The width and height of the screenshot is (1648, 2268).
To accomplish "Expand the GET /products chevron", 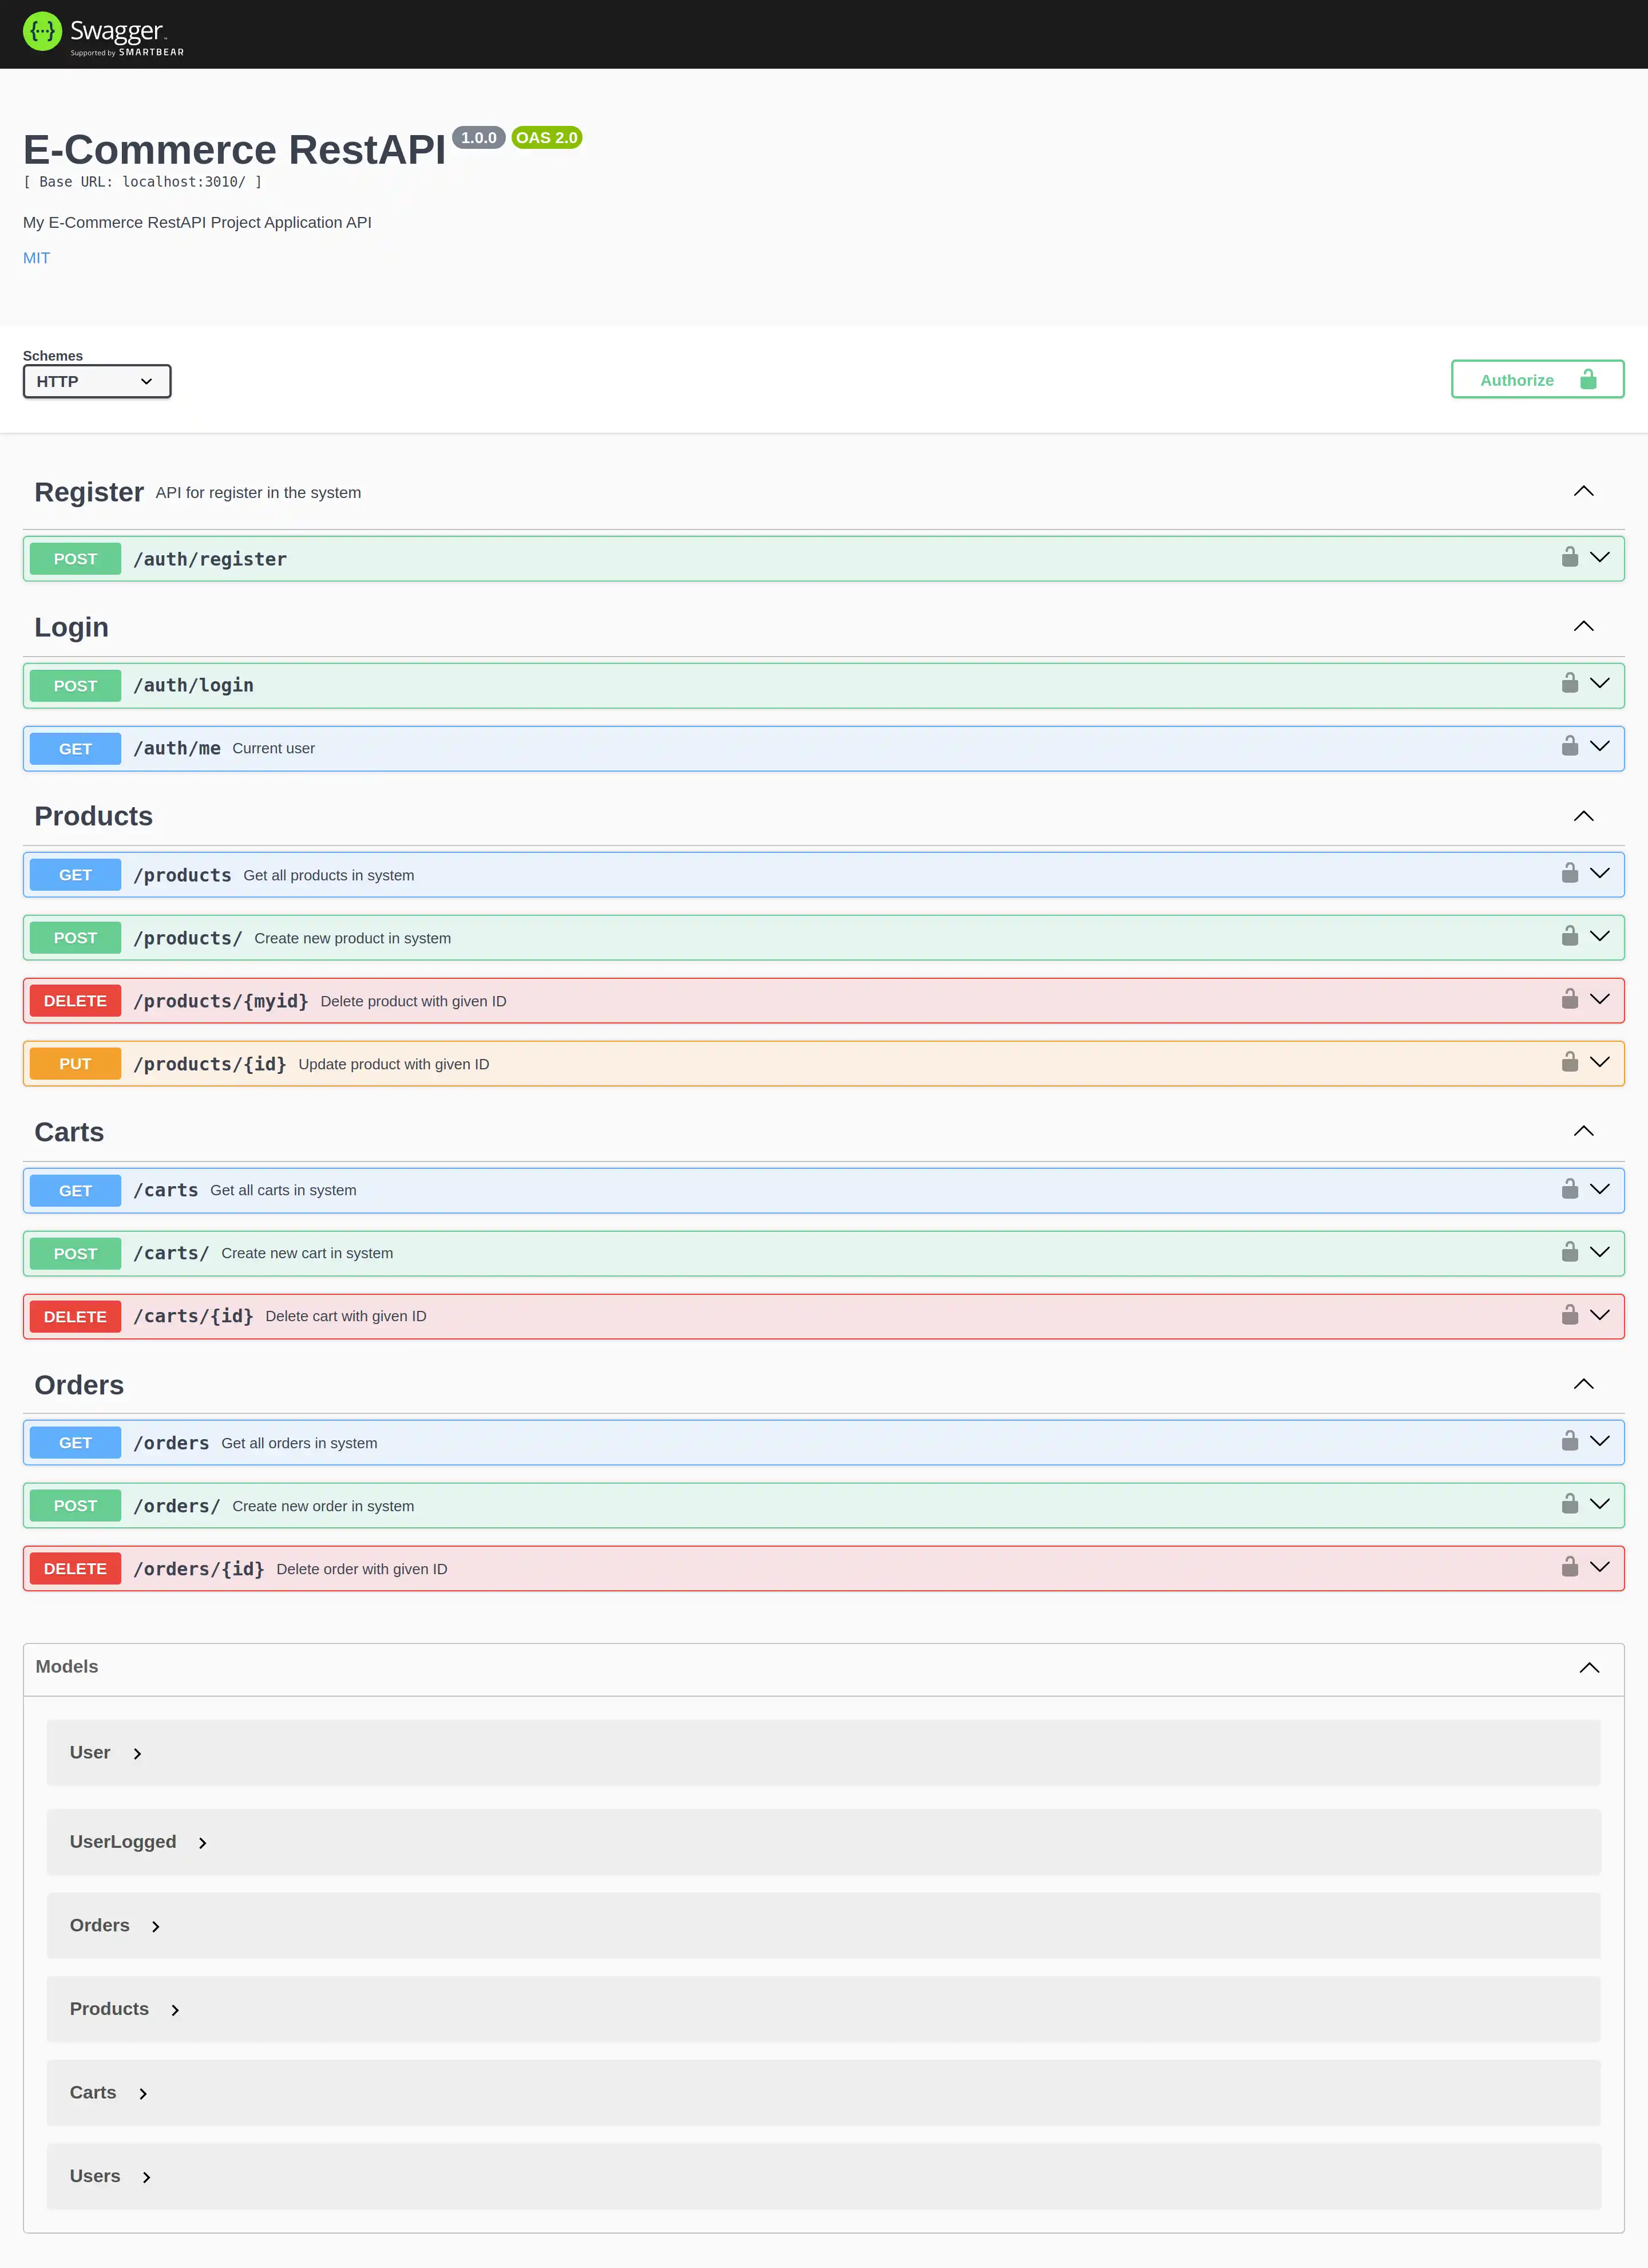I will tap(1600, 873).
